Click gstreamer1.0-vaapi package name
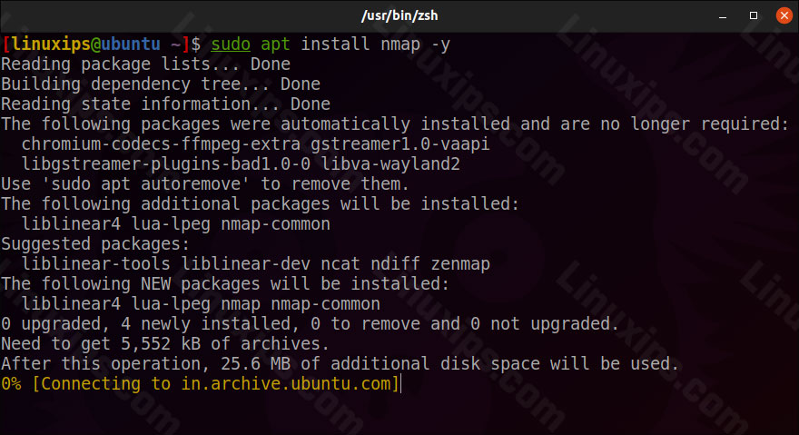Image resolution: width=799 pixels, height=435 pixels. 400,144
